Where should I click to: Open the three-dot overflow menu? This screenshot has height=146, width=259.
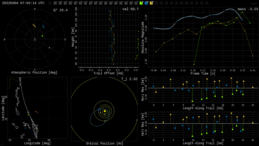click(x=254, y=3)
